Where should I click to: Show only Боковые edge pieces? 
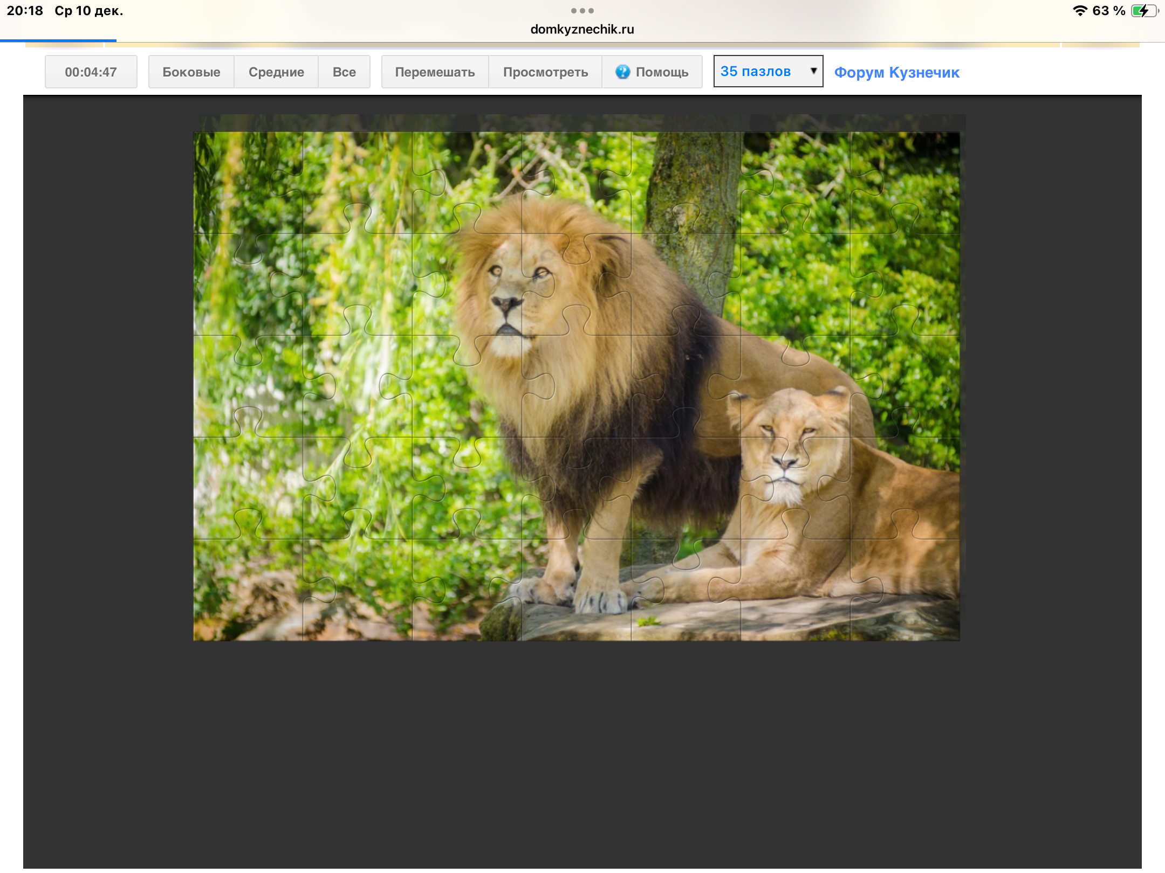pos(191,72)
